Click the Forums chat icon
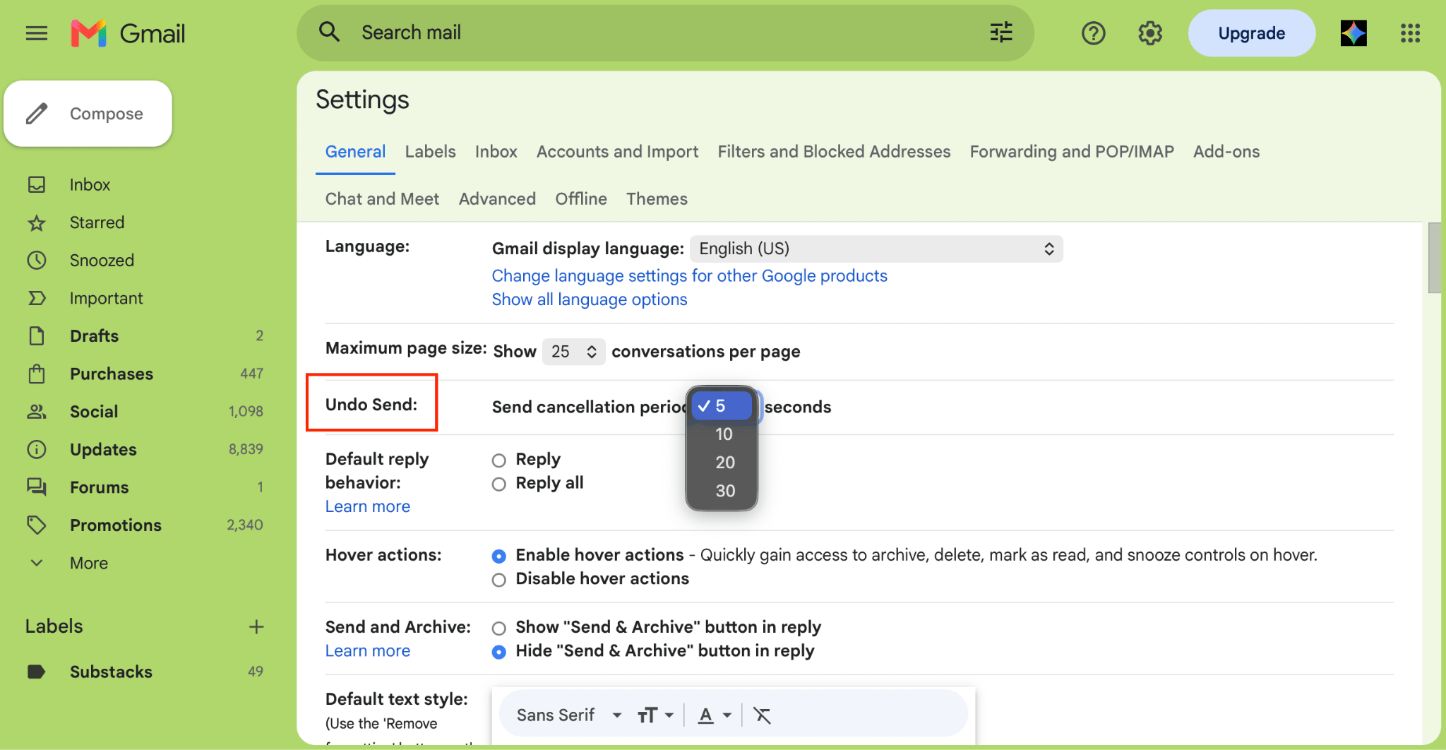The image size is (1446, 750). click(x=37, y=487)
